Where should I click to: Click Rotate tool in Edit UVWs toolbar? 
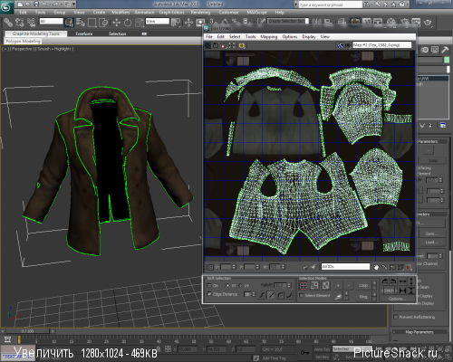click(216, 45)
